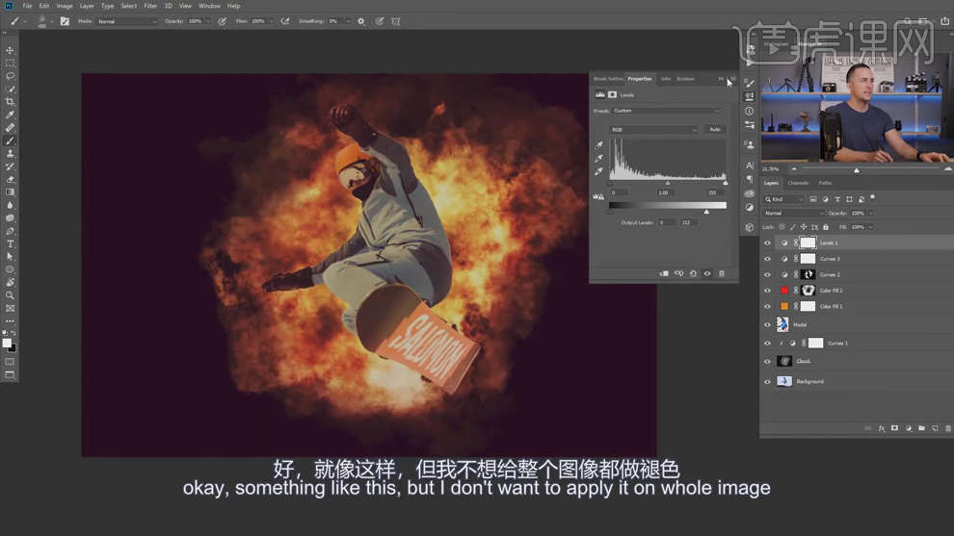This screenshot has height=536, width=954.
Task: Select the Gradient tool
Action: [10, 192]
